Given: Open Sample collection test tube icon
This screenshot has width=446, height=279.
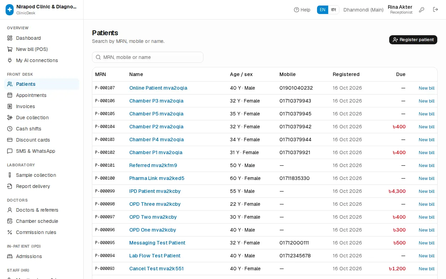Looking at the screenshot, I should click(10, 175).
